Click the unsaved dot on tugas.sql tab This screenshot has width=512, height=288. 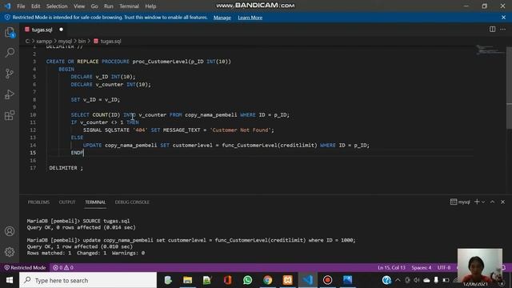tap(61, 30)
